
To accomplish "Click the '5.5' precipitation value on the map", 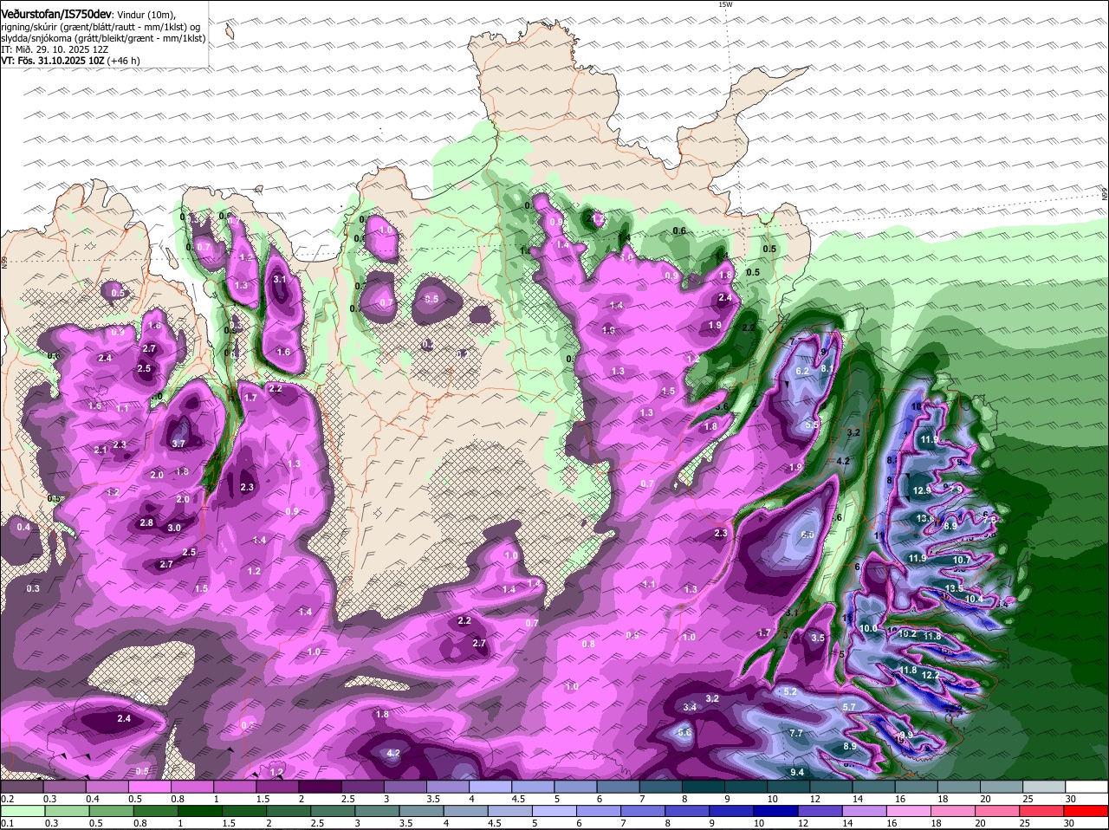I will tap(812, 425).
